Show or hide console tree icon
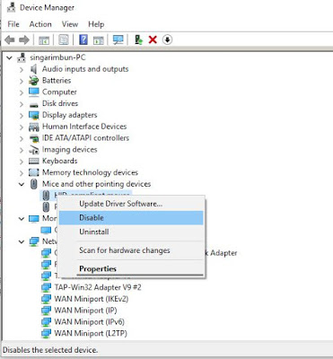Screen dimensions: 333x359 point(44,39)
